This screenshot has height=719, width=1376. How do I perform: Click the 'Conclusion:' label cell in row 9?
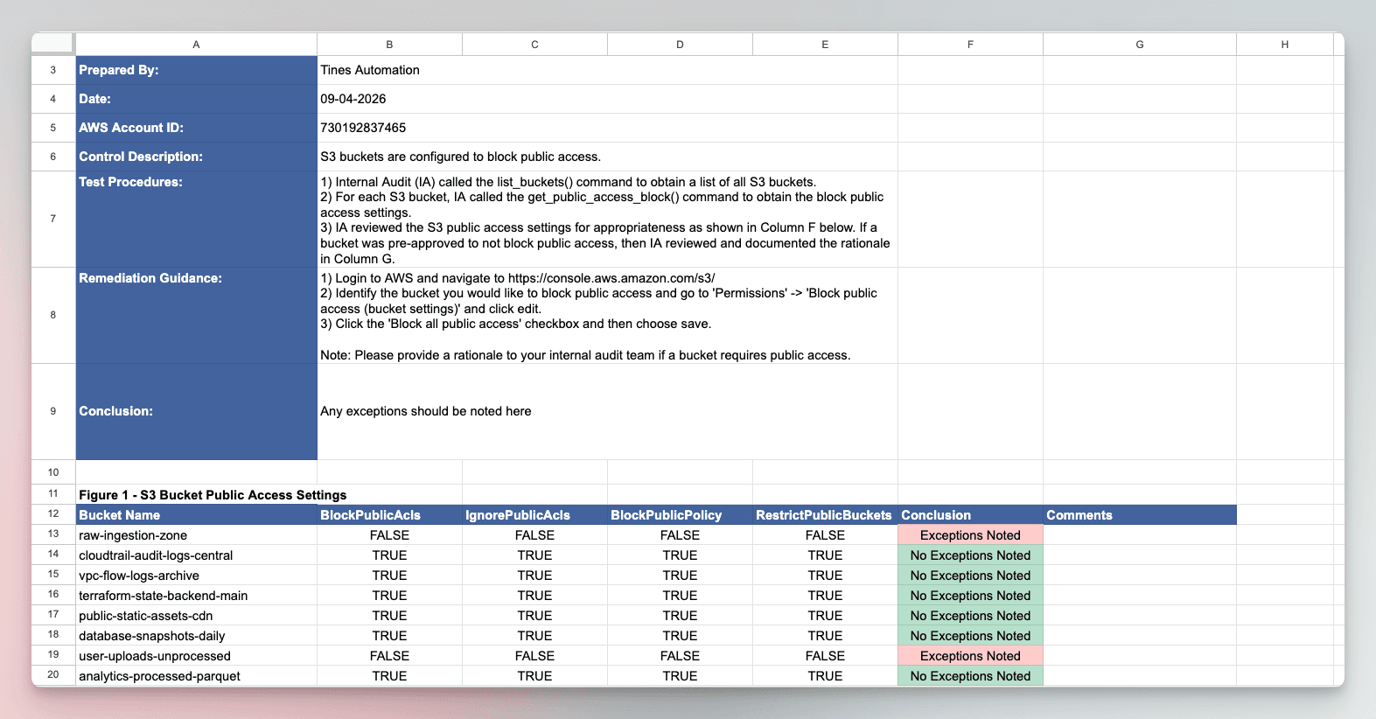196,411
